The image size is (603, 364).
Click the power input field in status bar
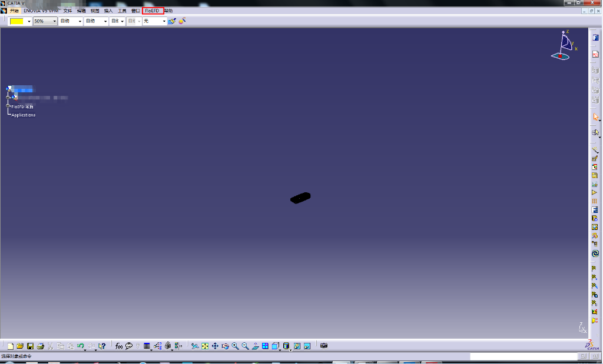tap(524, 356)
